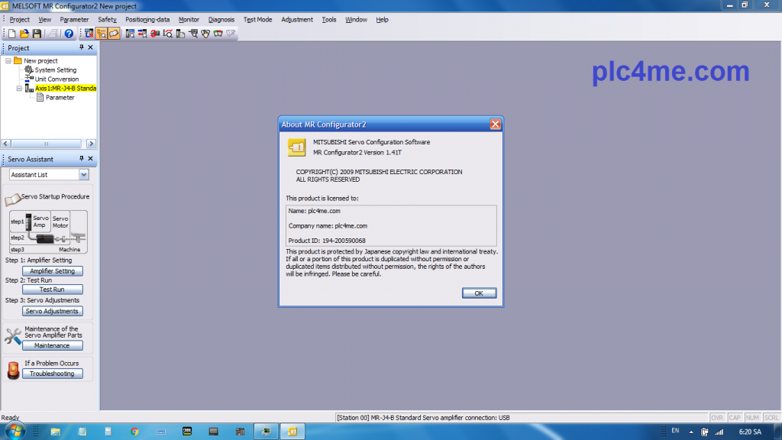Click the hand-shaped toolbar icon

click(205, 34)
